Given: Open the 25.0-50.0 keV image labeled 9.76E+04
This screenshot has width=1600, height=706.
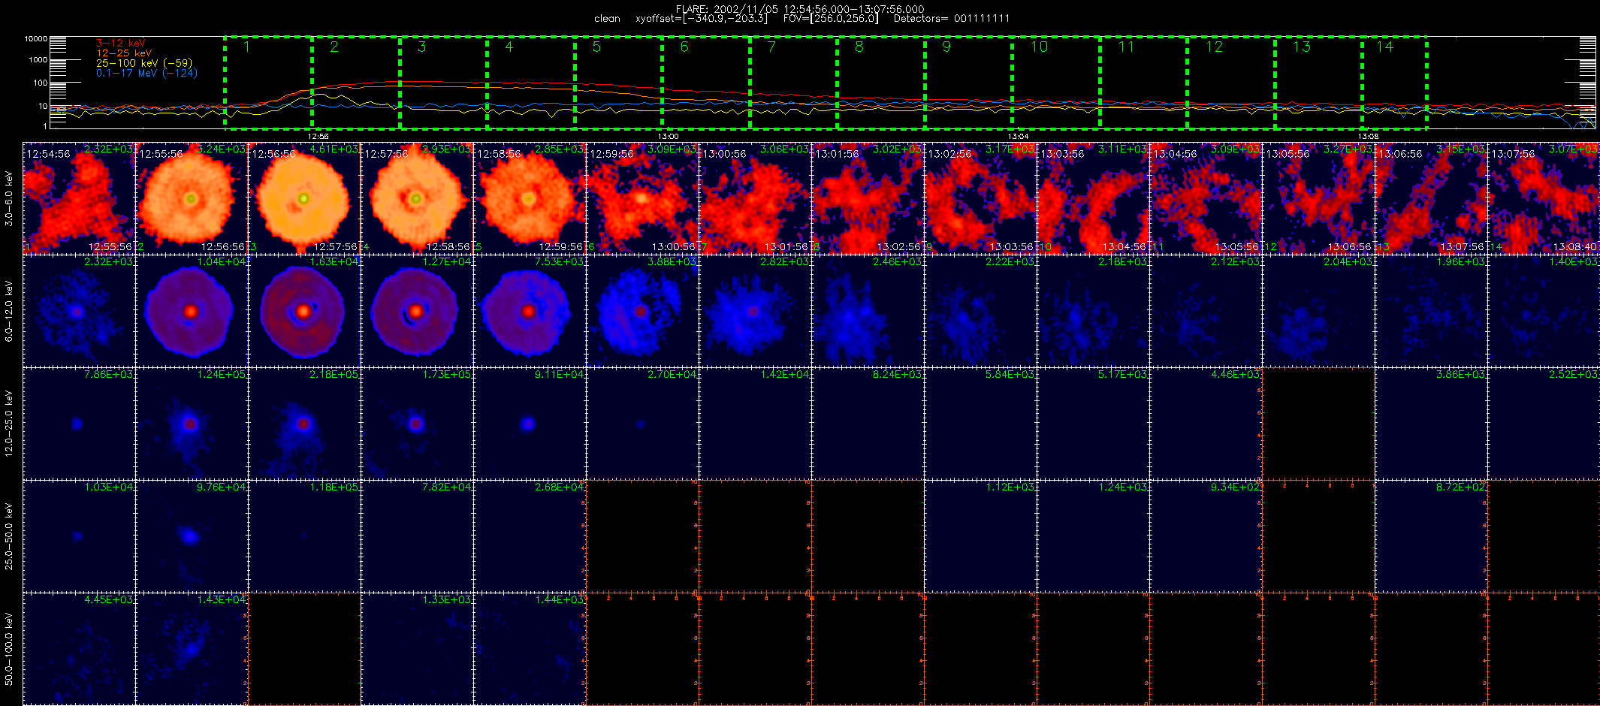Looking at the screenshot, I should click(192, 536).
